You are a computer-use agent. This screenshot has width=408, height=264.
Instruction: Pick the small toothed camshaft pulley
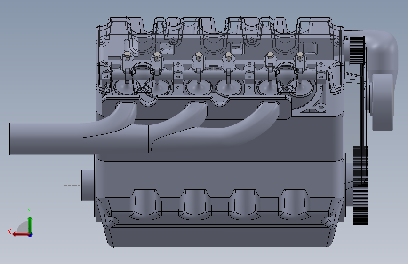coord(356,51)
